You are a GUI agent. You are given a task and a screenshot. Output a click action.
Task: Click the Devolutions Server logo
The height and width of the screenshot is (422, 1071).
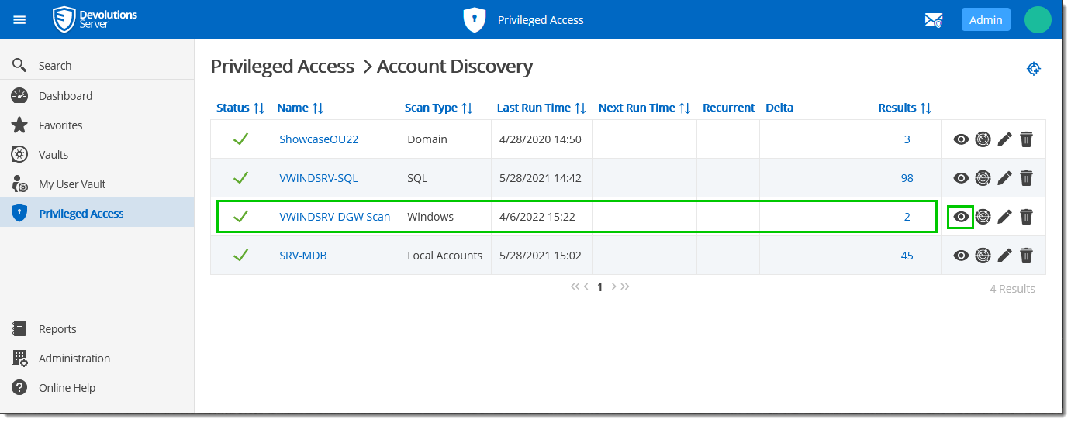pos(95,19)
